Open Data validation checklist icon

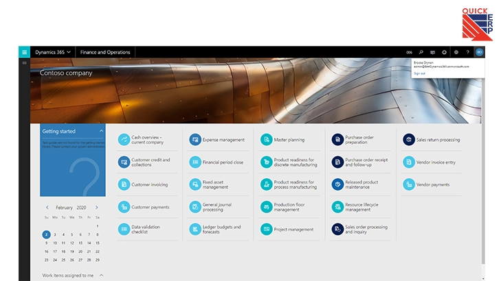[x=124, y=229]
